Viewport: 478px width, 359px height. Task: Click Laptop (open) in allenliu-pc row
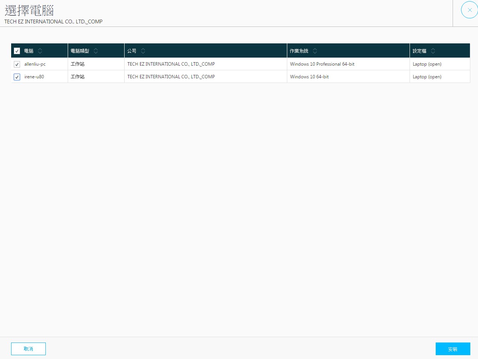click(x=427, y=64)
